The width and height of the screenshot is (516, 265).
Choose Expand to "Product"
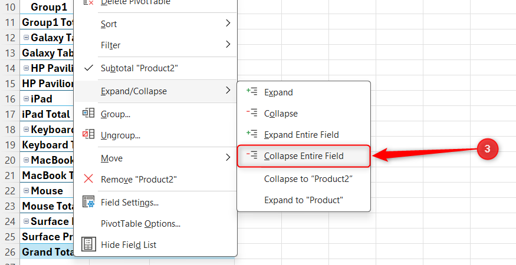(304, 200)
